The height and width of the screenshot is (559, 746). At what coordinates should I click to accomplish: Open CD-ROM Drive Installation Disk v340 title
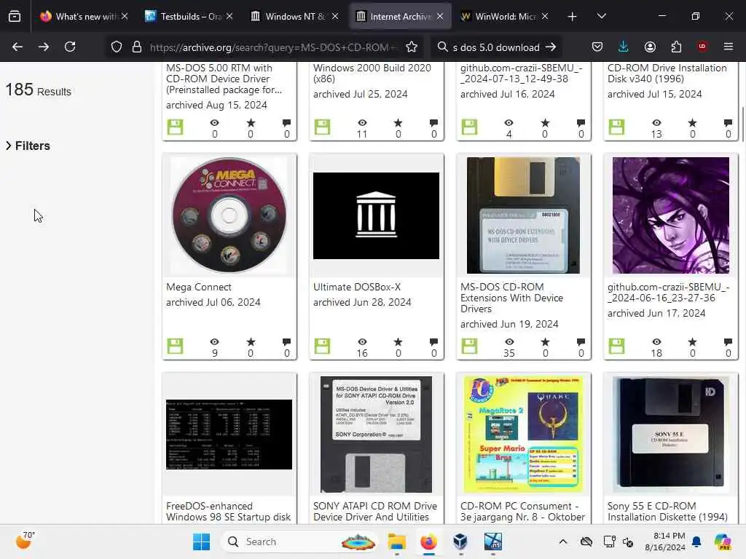(667, 74)
